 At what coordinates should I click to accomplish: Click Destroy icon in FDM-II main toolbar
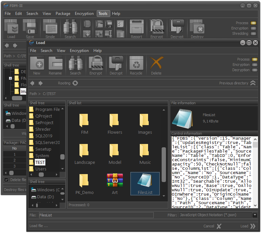[x=197, y=26]
